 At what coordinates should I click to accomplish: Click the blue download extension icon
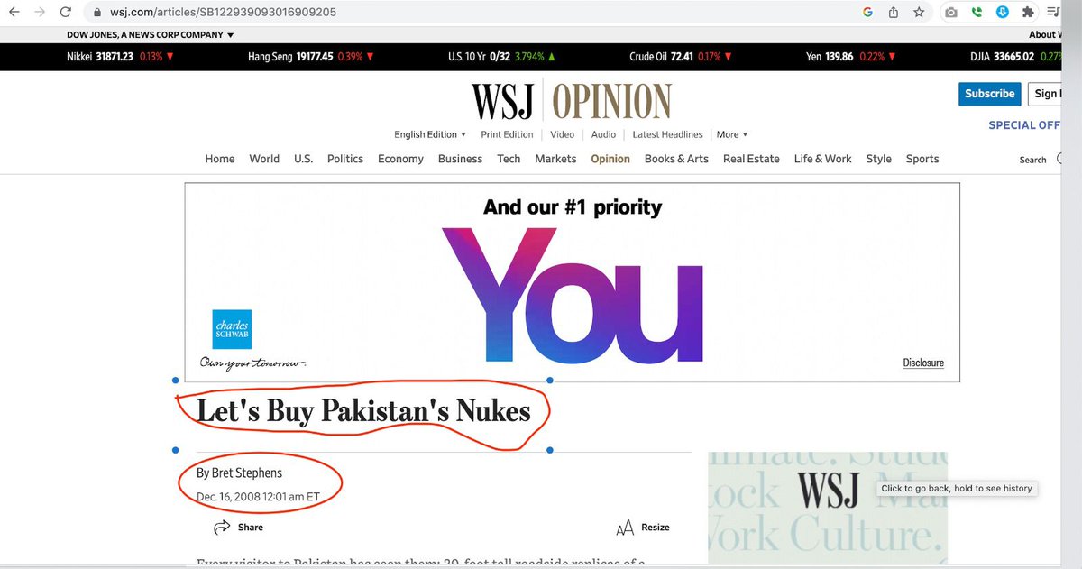[x=1002, y=13]
